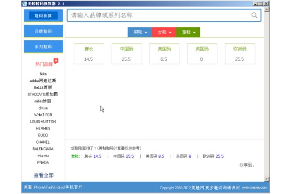Click the 脚长 14.5 value in history
291x194 pixels.
click(97, 156)
